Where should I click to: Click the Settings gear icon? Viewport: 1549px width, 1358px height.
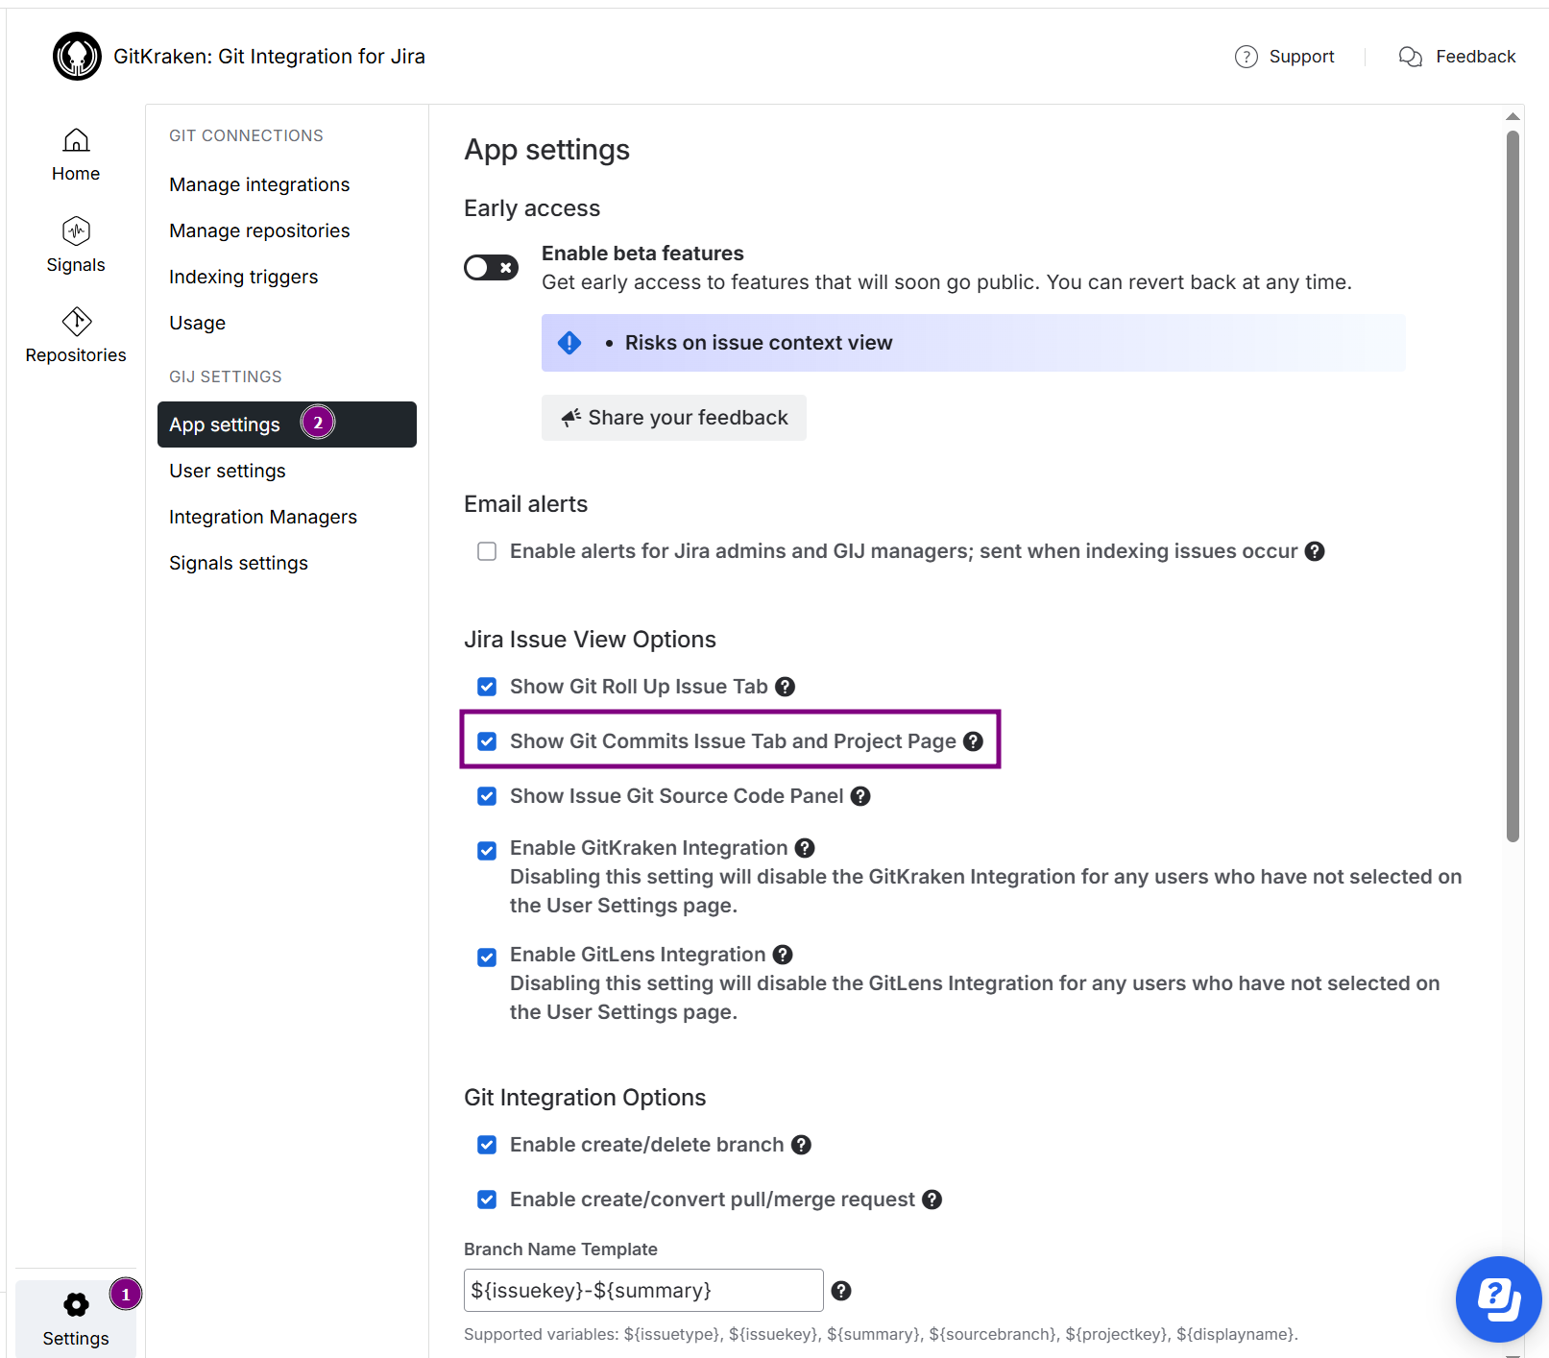76,1304
